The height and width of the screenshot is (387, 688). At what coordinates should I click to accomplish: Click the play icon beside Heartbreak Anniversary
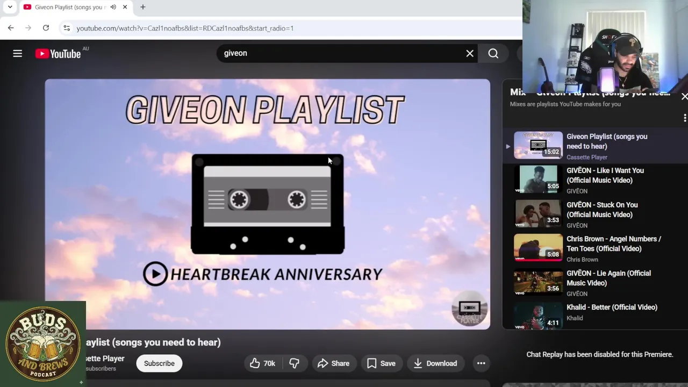[155, 274]
